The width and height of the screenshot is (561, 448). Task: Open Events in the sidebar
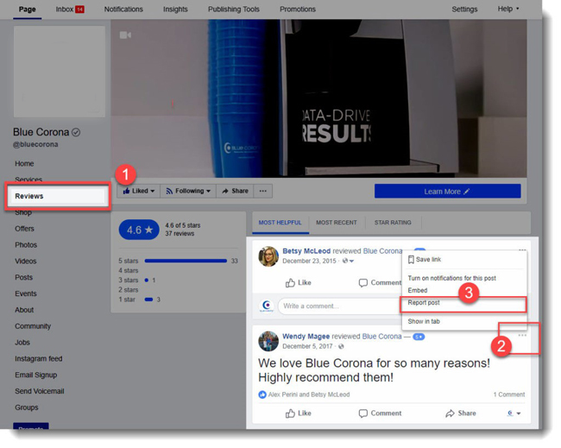25,293
